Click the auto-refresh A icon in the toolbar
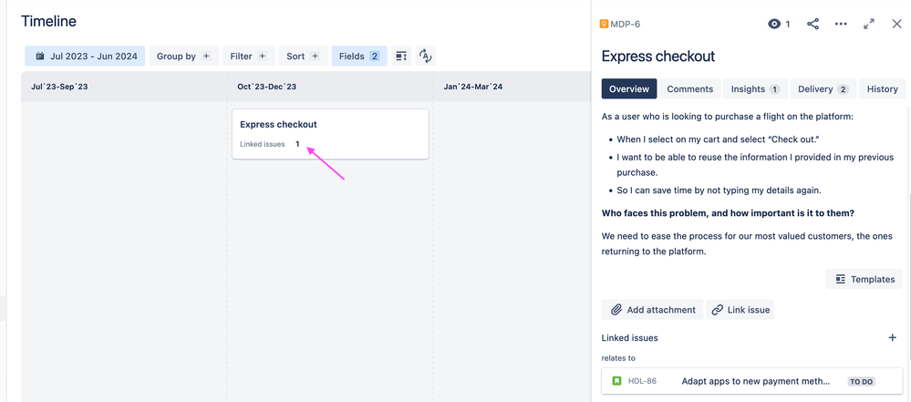 click(426, 57)
